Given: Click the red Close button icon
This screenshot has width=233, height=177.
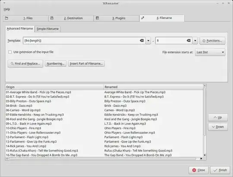Looking at the screenshot, I should 194,170.
